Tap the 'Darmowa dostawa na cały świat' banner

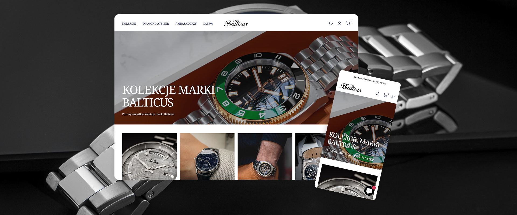(x=370, y=80)
